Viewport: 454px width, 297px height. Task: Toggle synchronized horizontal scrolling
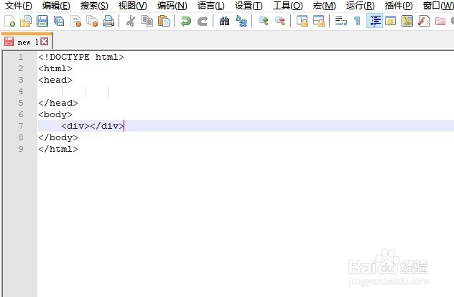[319, 21]
